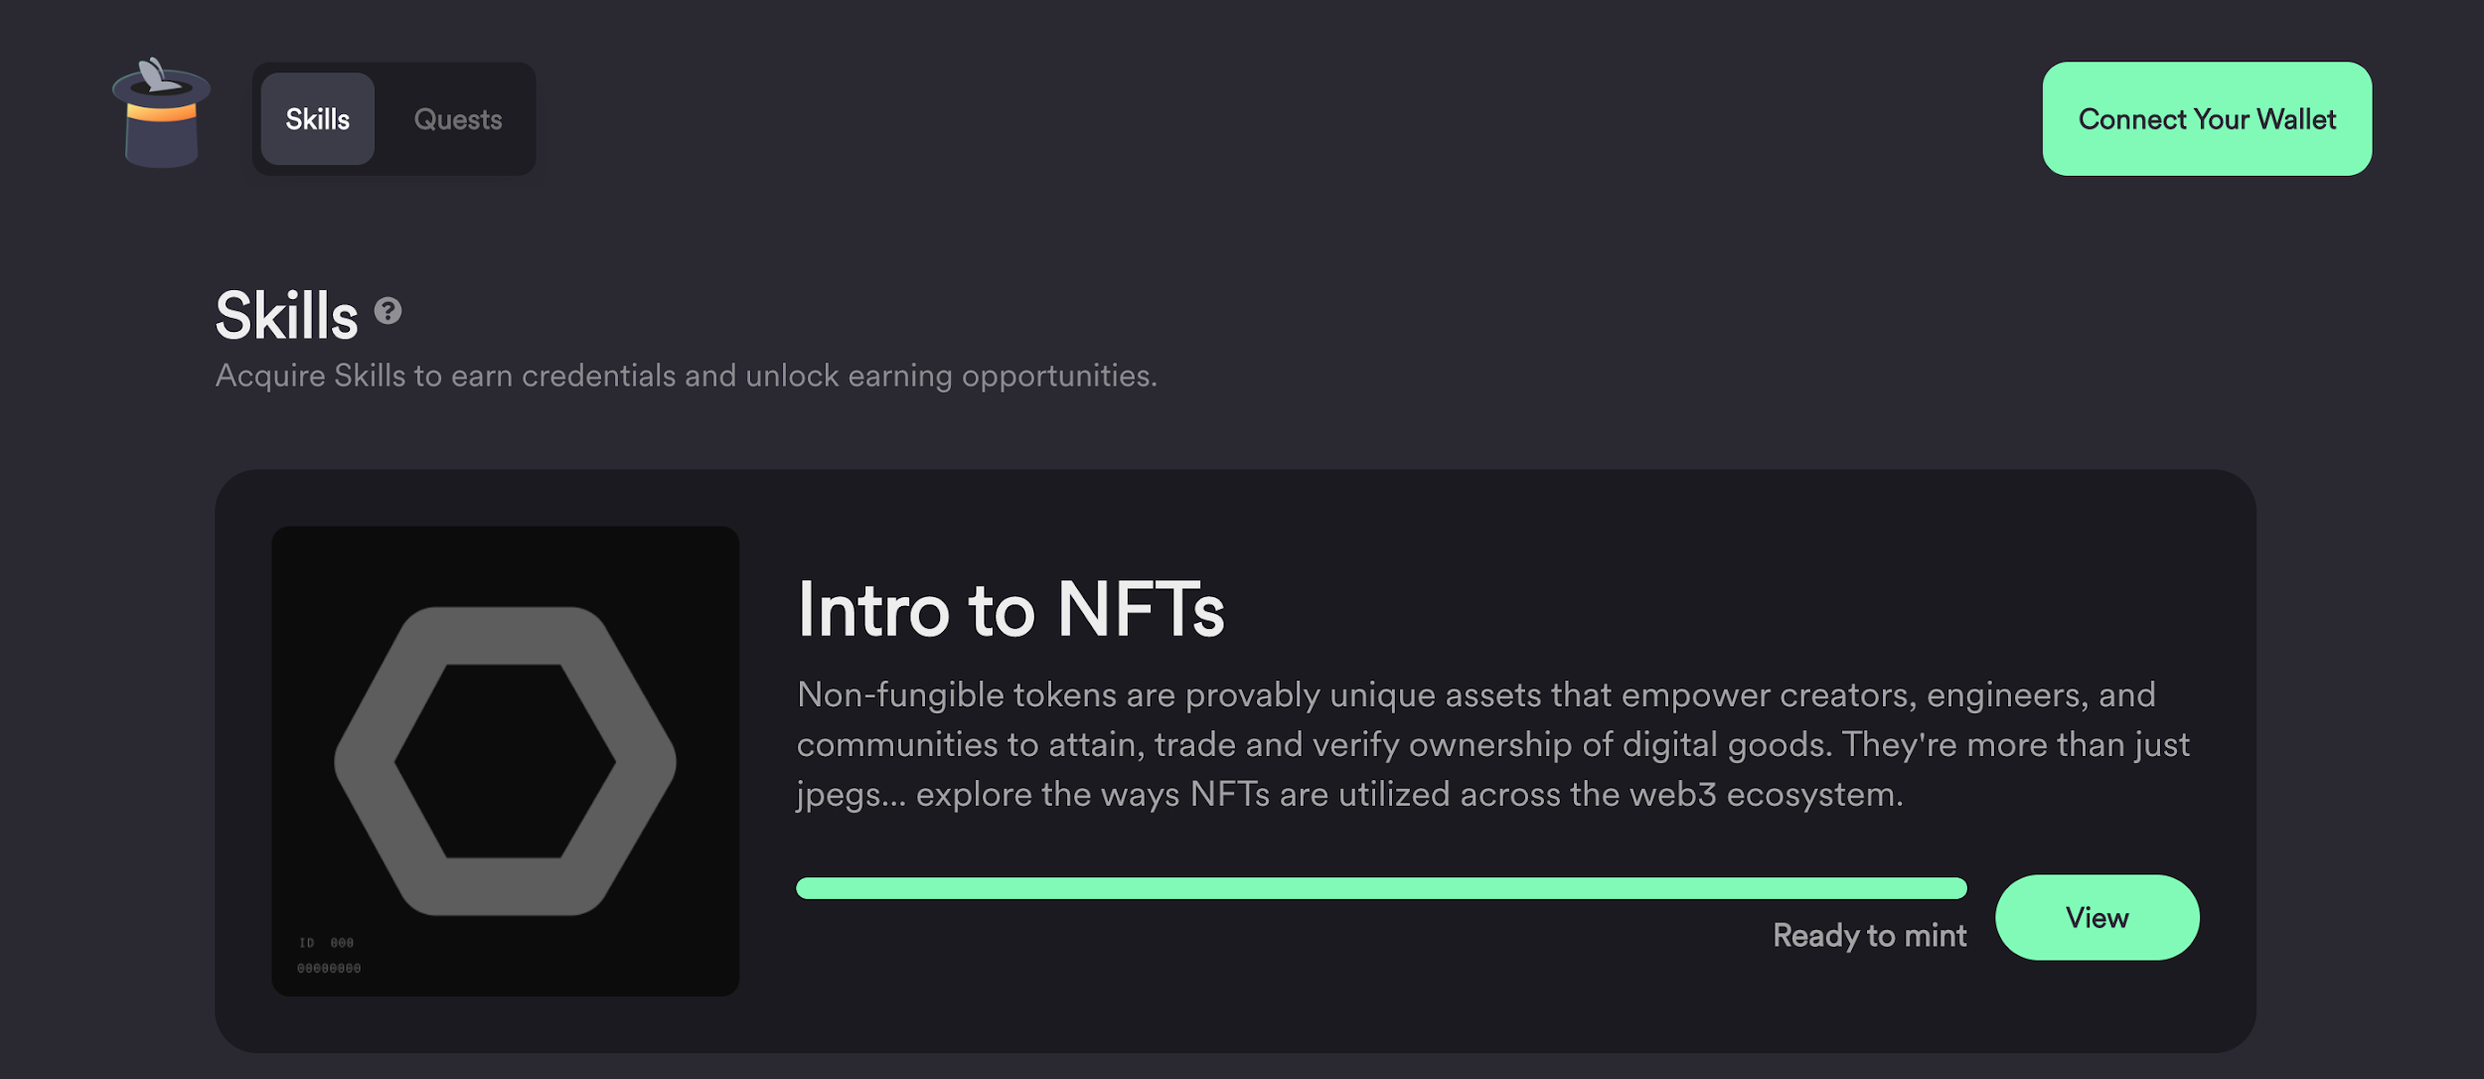Click the 00000000 serial number text
Image resolution: width=2484 pixels, height=1079 pixels.
tap(329, 969)
